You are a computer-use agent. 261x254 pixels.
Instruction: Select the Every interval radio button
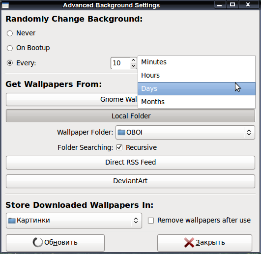pos(10,63)
